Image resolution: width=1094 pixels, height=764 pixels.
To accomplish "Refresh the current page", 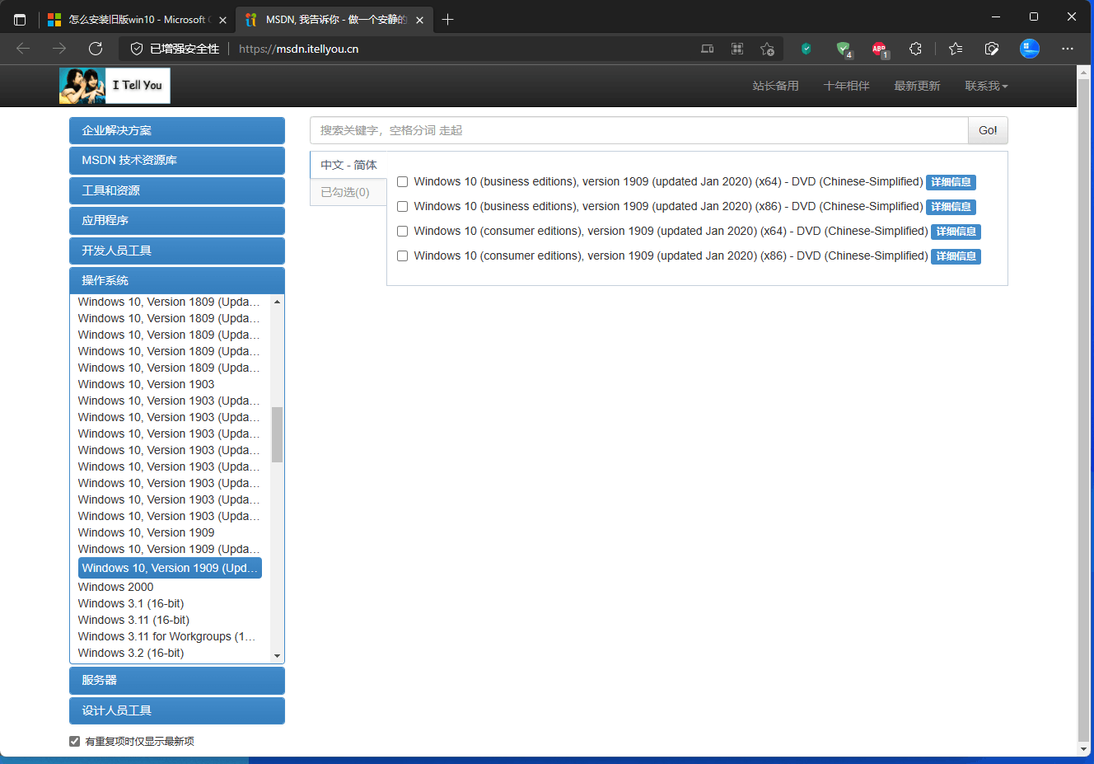I will pos(96,49).
